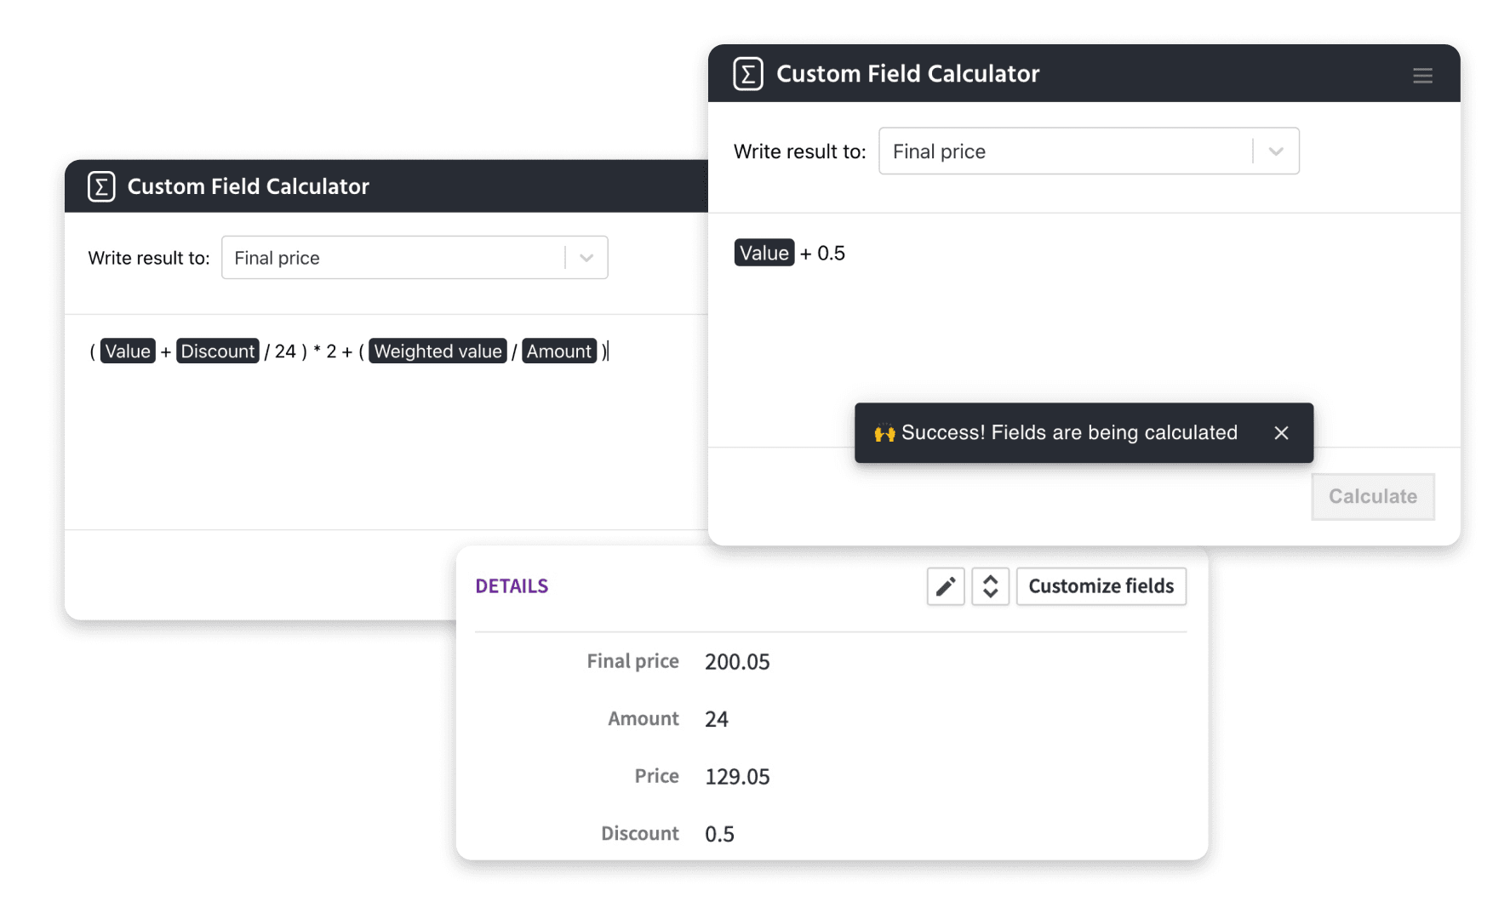Open Customize fields
The width and height of the screenshot is (1510, 902).
click(x=1101, y=586)
